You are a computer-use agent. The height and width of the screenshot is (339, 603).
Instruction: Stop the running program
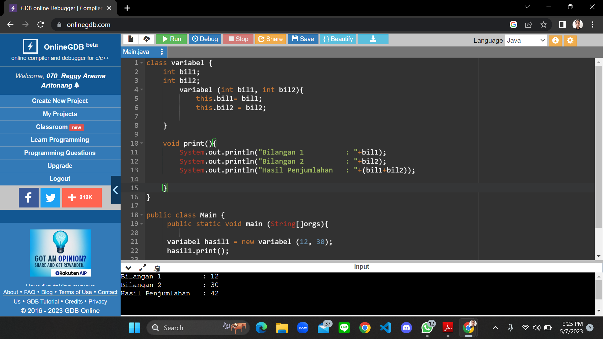[x=238, y=39]
